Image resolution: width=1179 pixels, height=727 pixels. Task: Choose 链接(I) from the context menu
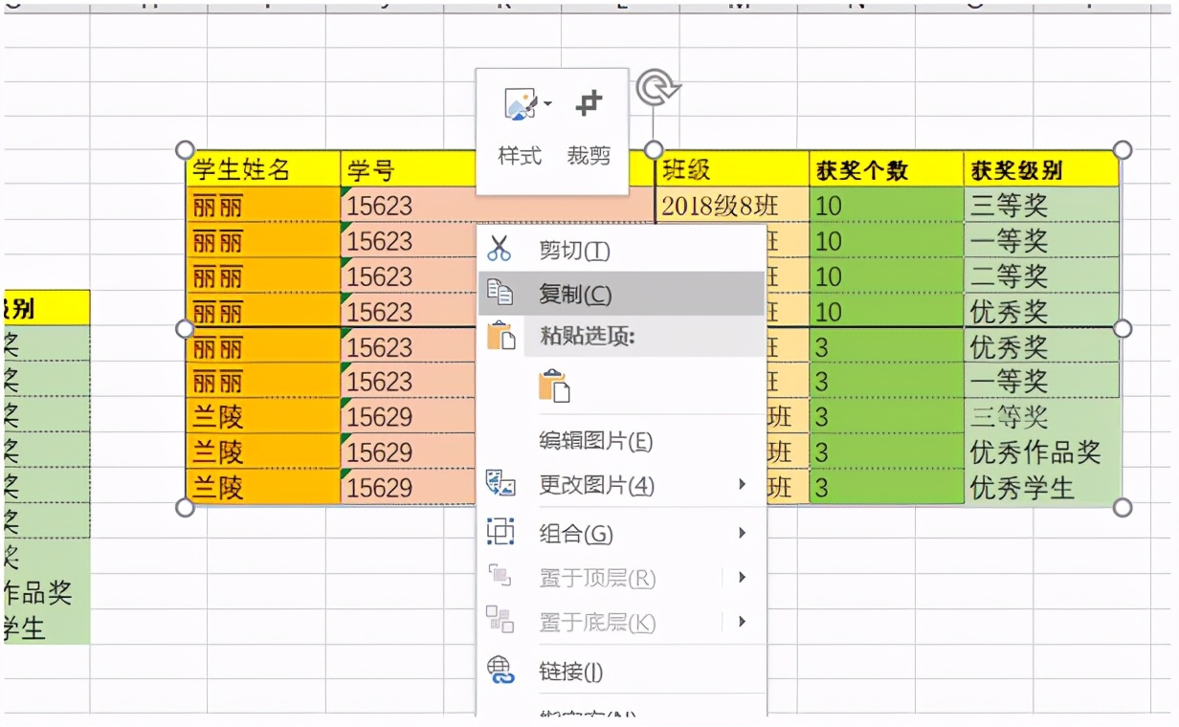pos(621,672)
